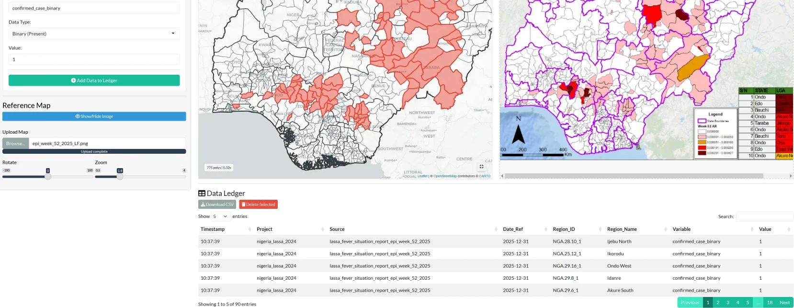Sort ledger by Date_Ref column arrows
794x308 pixels.
point(545,229)
